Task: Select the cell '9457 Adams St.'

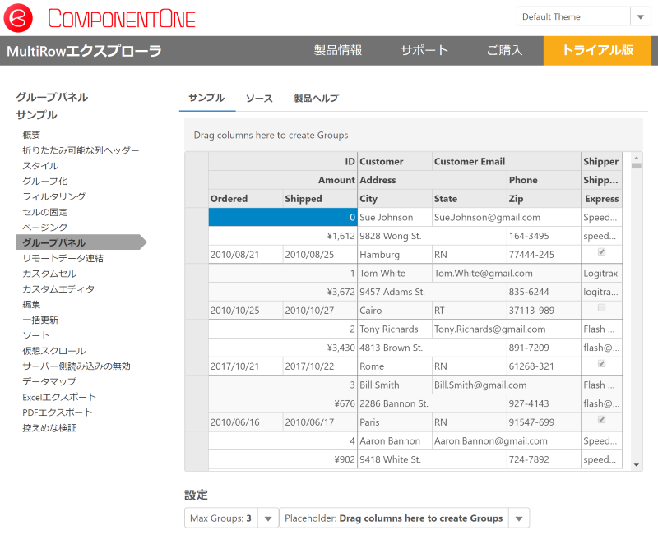Action: 433,292
